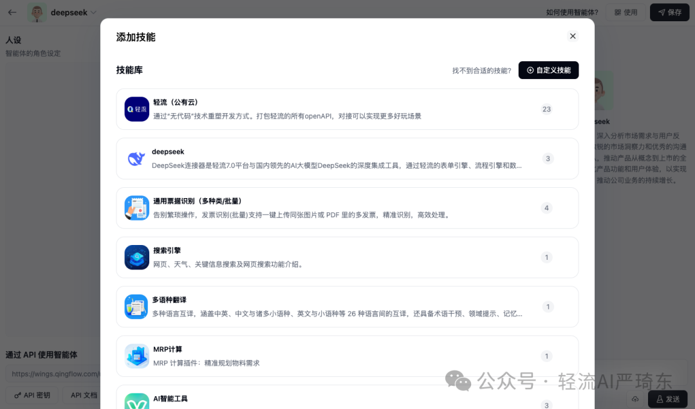Click the 轻流 description mentioning openAPI
Image resolution: width=695 pixels, height=409 pixels.
(287, 116)
